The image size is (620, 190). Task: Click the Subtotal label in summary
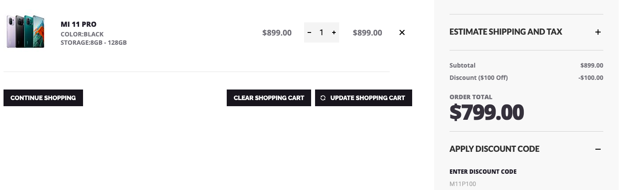462,65
